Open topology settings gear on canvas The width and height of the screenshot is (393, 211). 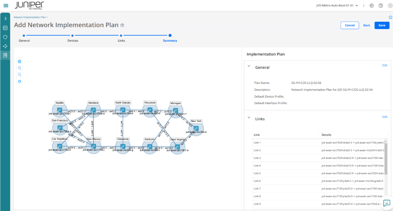(x=20, y=81)
